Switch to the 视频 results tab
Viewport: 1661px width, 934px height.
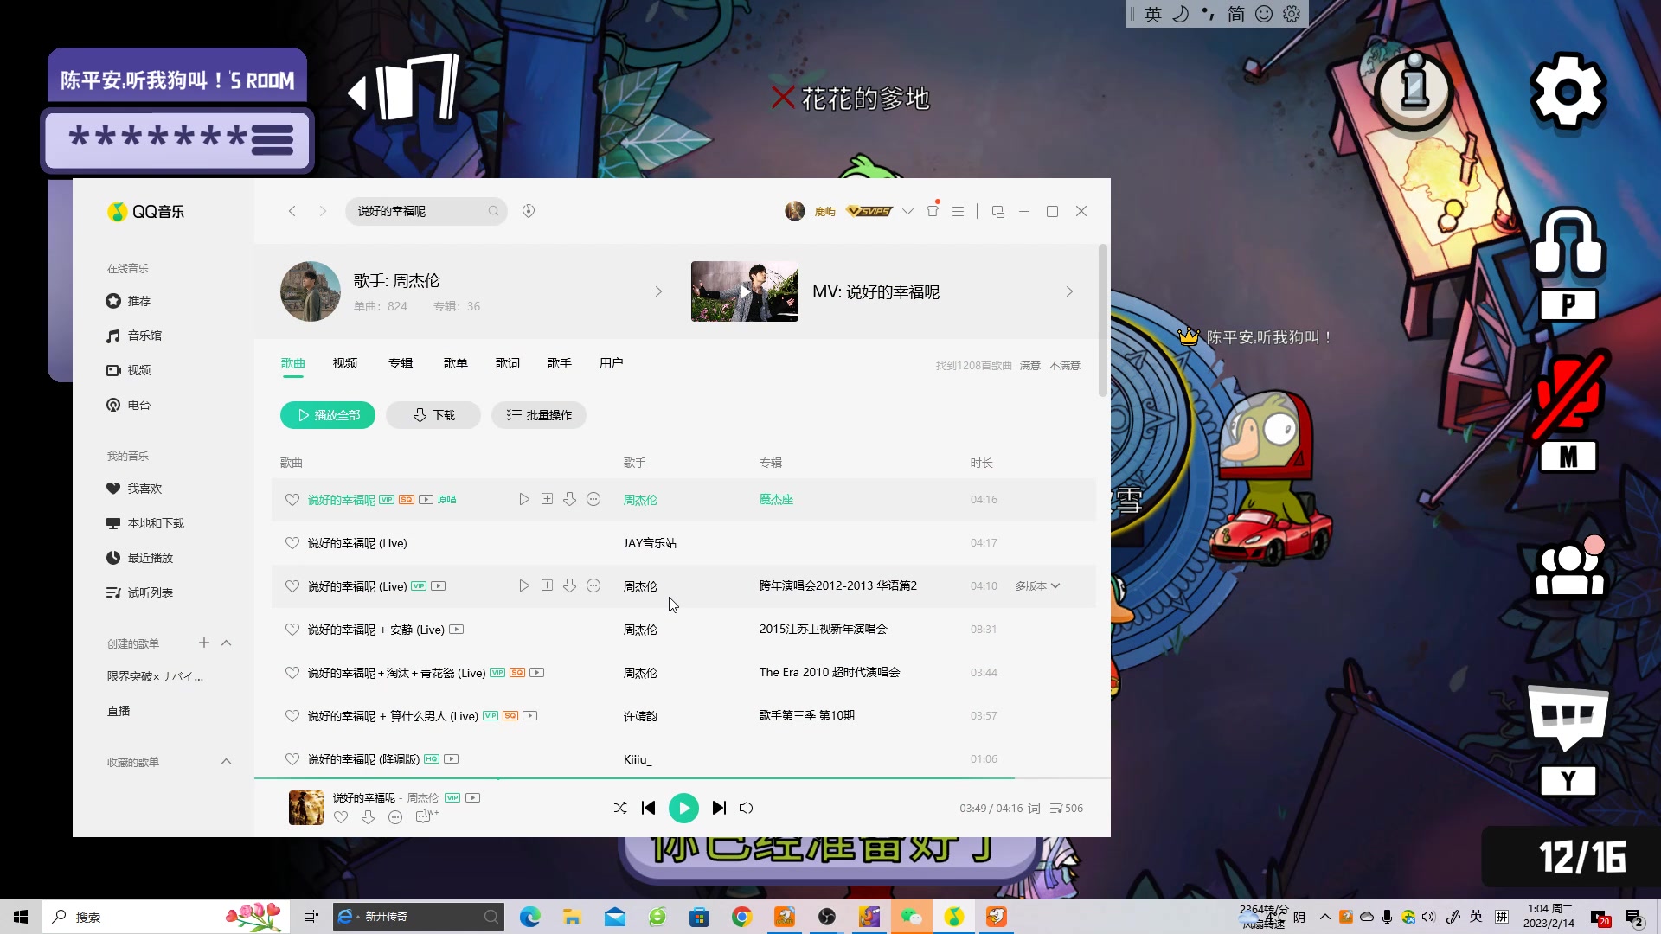tap(345, 363)
